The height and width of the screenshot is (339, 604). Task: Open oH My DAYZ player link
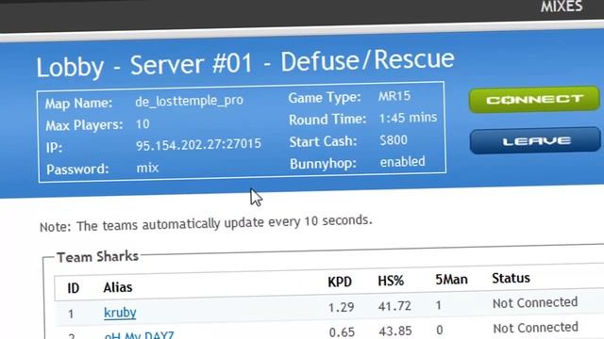coord(139,335)
